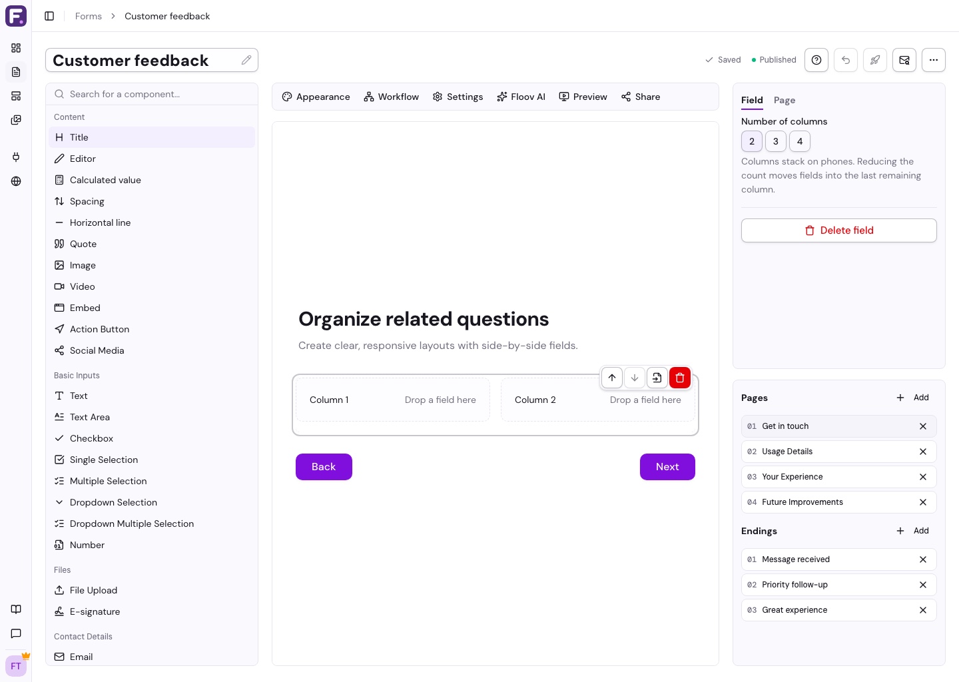959x682 pixels.
Task: Delete field with red trash icon
Action: point(680,378)
